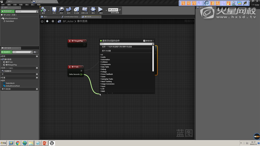Click the action menu vertical scrollbar
Screen dimensions: 260x146
[153, 58]
